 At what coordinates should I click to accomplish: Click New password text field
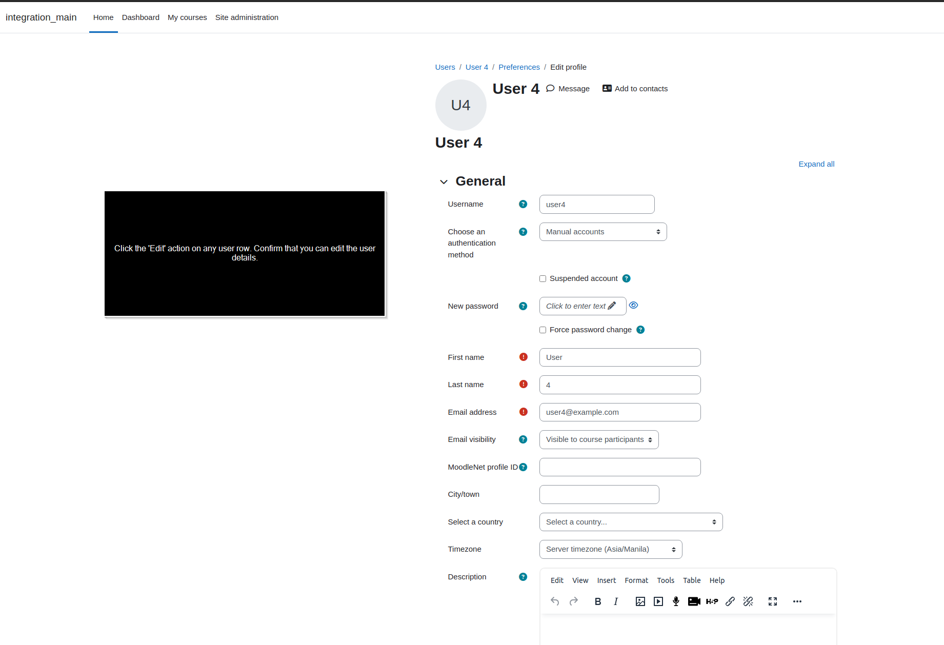(583, 306)
